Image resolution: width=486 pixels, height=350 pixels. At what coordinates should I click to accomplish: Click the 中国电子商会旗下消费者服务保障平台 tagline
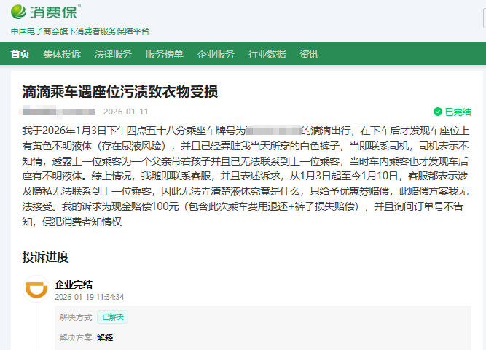click(x=80, y=31)
